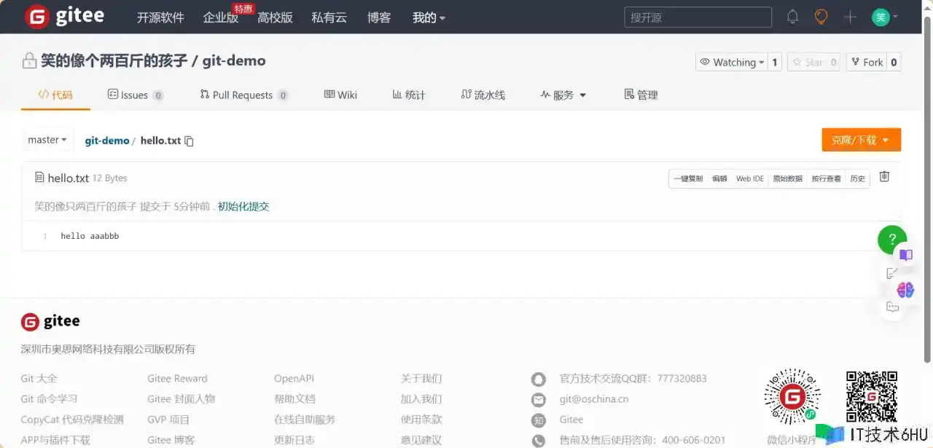933x448 pixels.
Task: Click the WeChat mini program QR code
Action: (792, 396)
